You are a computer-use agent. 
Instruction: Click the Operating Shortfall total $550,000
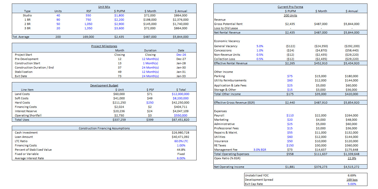point(180,115)
